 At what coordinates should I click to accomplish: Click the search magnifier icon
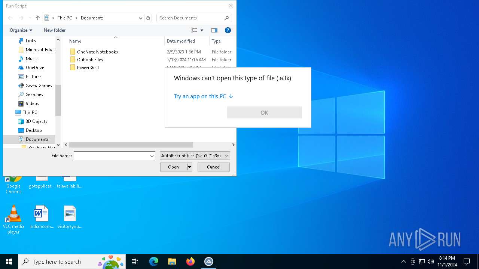226,18
